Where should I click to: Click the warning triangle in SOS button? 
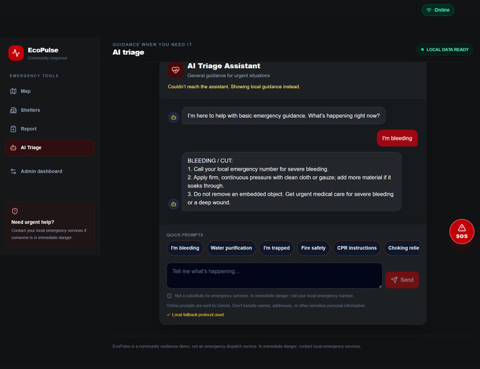pos(461,228)
